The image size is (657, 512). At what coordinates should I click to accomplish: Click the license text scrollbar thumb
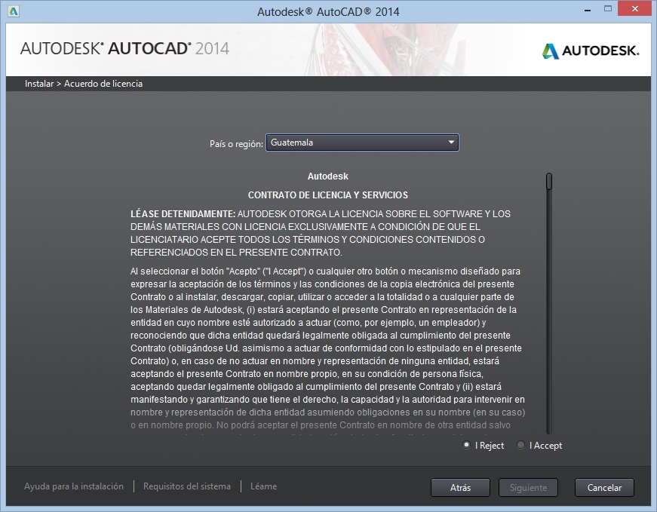click(x=549, y=182)
